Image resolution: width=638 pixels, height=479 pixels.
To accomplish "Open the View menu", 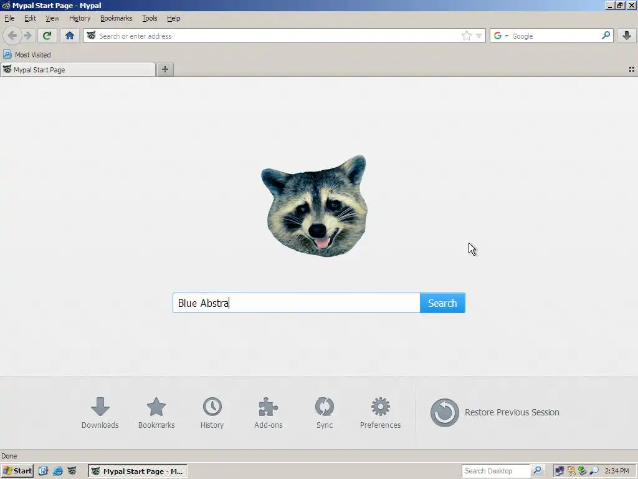I will (x=52, y=18).
